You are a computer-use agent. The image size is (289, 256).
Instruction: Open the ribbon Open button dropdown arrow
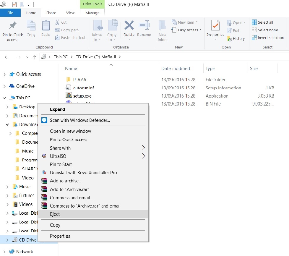point(245,22)
